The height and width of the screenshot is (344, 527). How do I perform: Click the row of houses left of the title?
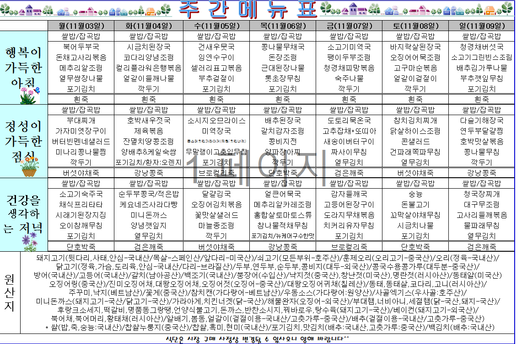coord(87,10)
